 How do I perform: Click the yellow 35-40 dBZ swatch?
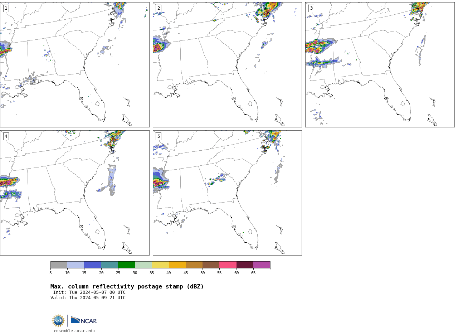click(x=160, y=265)
